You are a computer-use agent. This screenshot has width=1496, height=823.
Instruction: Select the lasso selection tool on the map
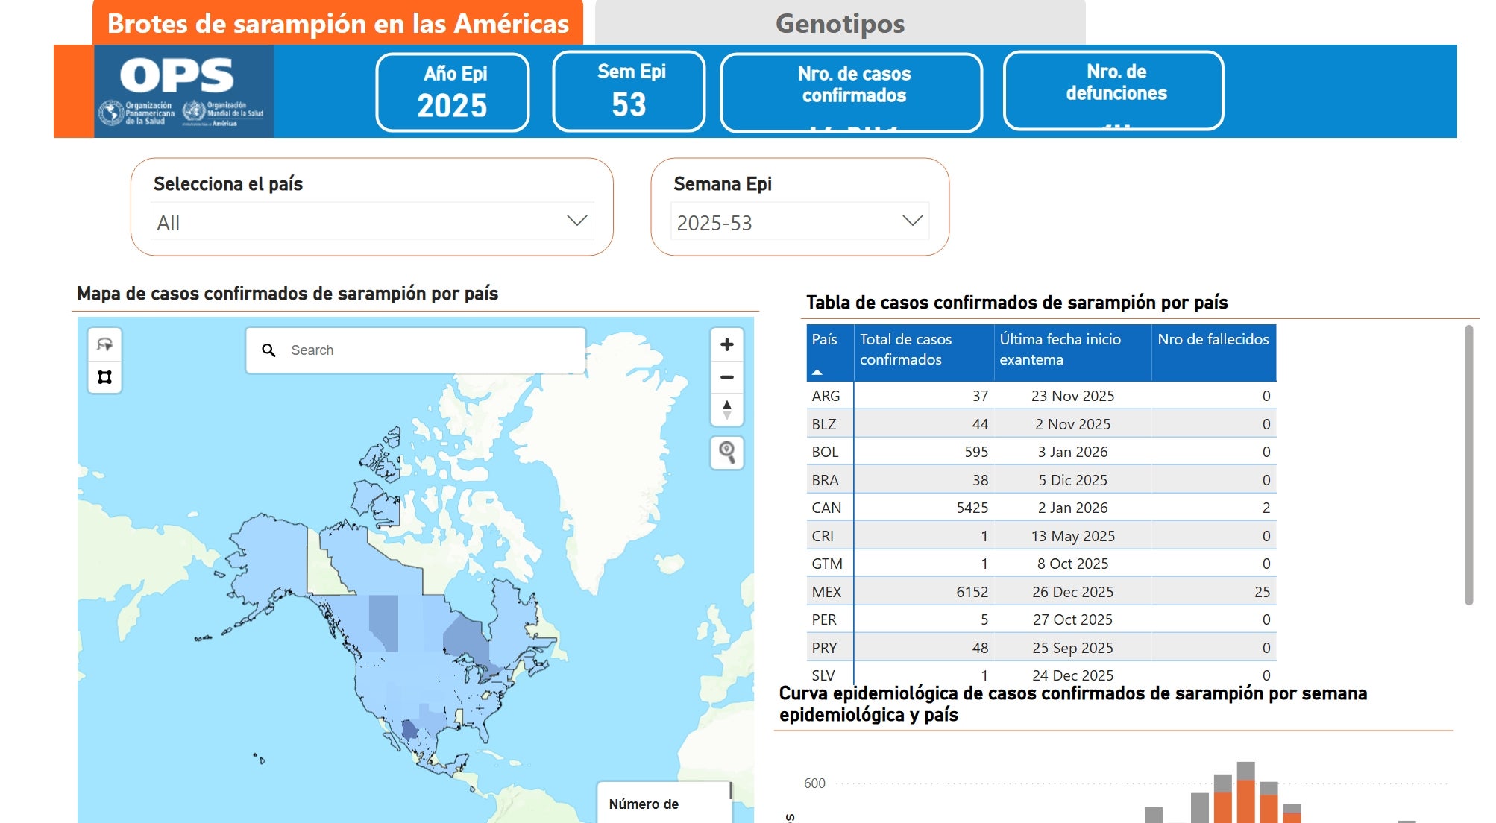(105, 344)
